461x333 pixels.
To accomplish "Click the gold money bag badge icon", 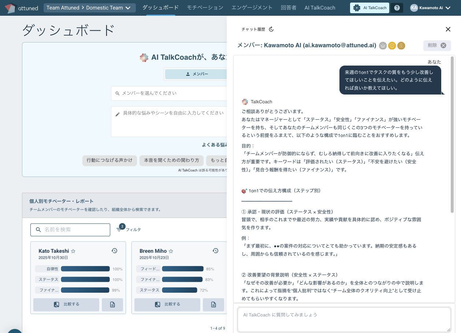I will pos(401,45).
